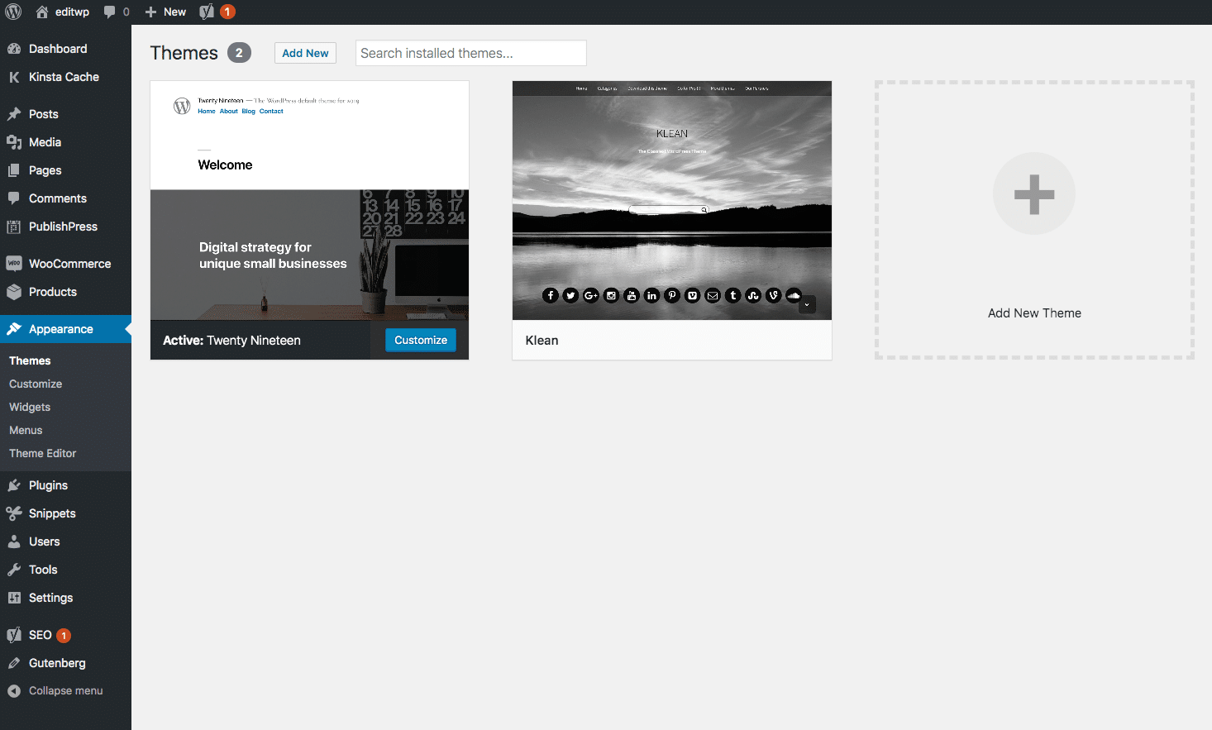Click the Snippets scissors icon
The height and width of the screenshot is (730, 1212).
17,513
